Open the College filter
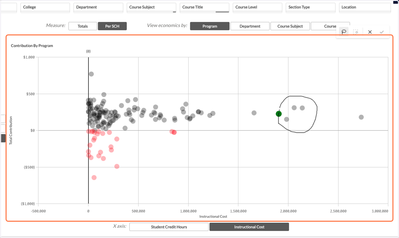Image resolution: width=399 pixels, height=238 pixels. coord(45,7)
